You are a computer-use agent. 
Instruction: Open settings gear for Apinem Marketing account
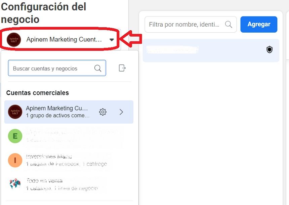(x=102, y=112)
